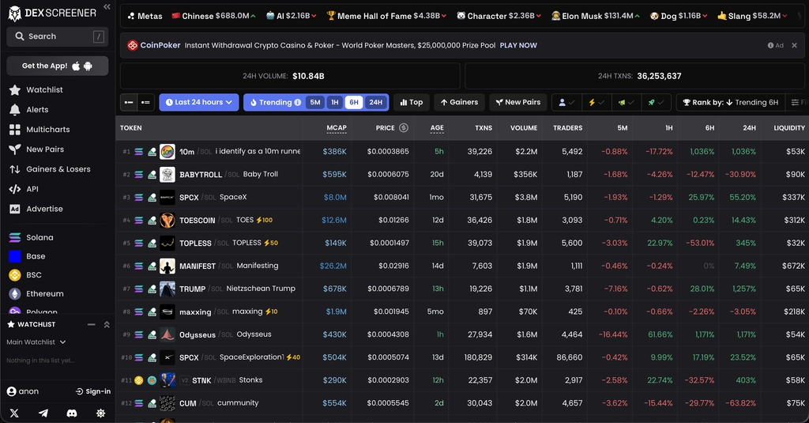Open the Telegram link

coord(43,414)
